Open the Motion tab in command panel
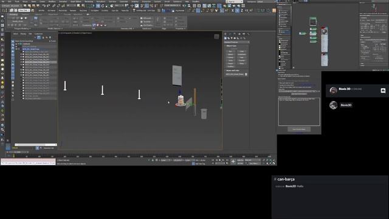The height and width of the screenshot is (219, 389). click(239, 34)
